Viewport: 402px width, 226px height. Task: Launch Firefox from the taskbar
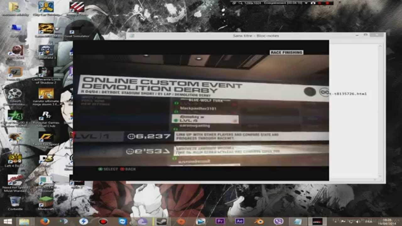pyautogui.click(x=45, y=221)
